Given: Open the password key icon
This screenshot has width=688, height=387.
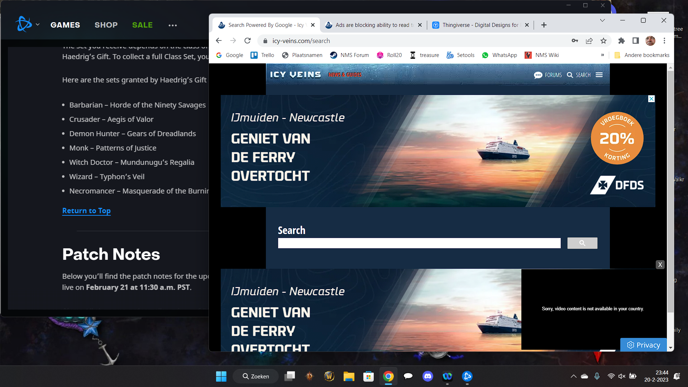Looking at the screenshot, I should (575, 41).
